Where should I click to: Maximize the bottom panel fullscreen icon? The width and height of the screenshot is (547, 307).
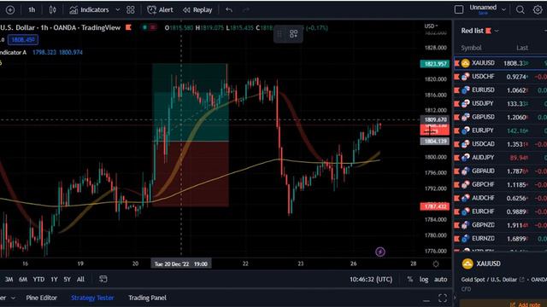443,298
